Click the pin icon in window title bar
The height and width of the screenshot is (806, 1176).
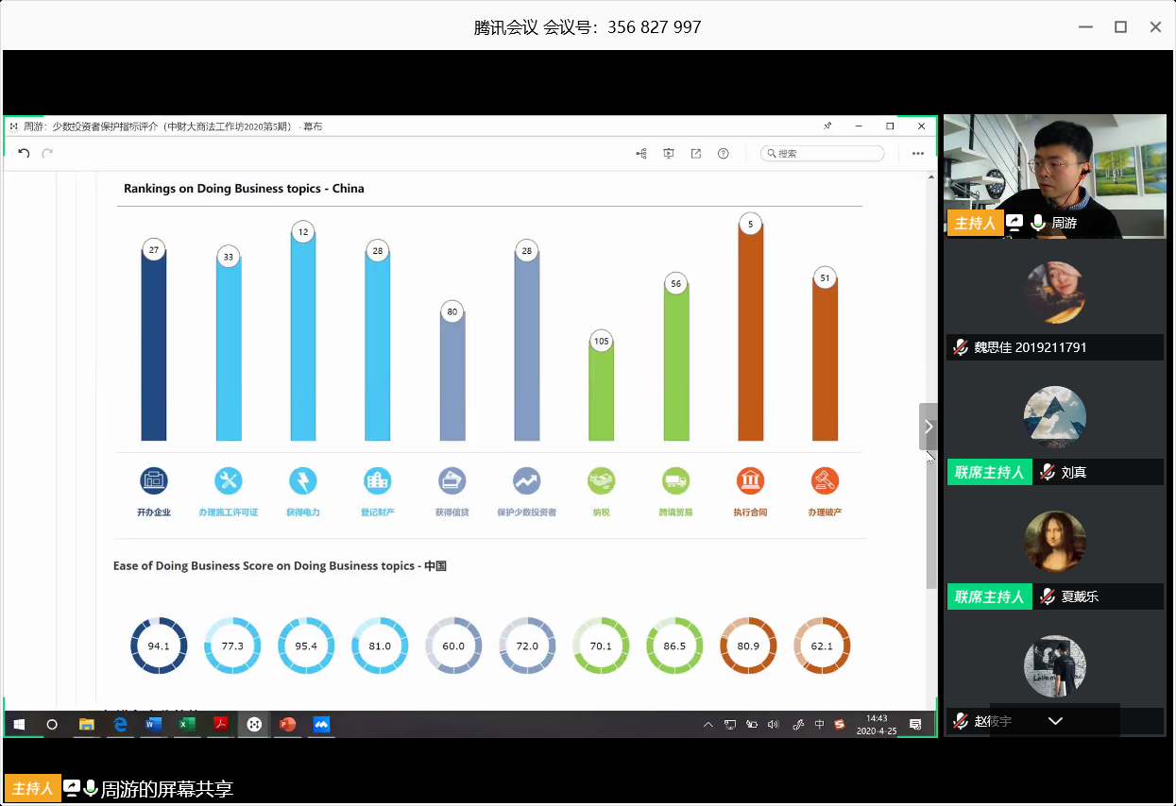click(827, 126)
